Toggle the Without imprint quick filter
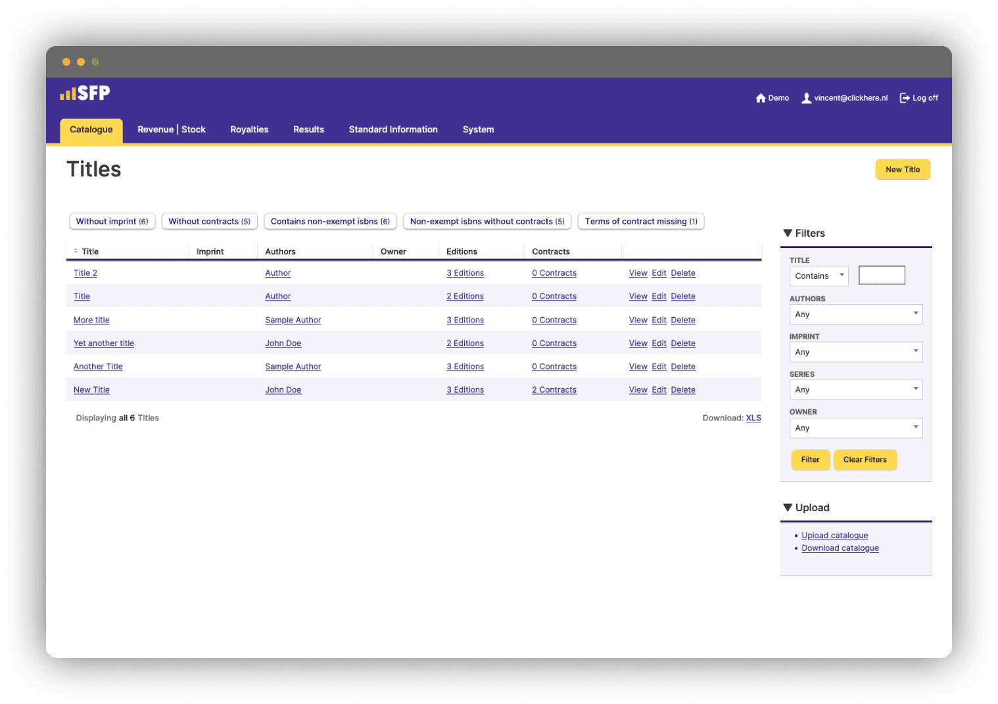Image resolution: width=998 pixels, height=704 pixels. point(112,222)
